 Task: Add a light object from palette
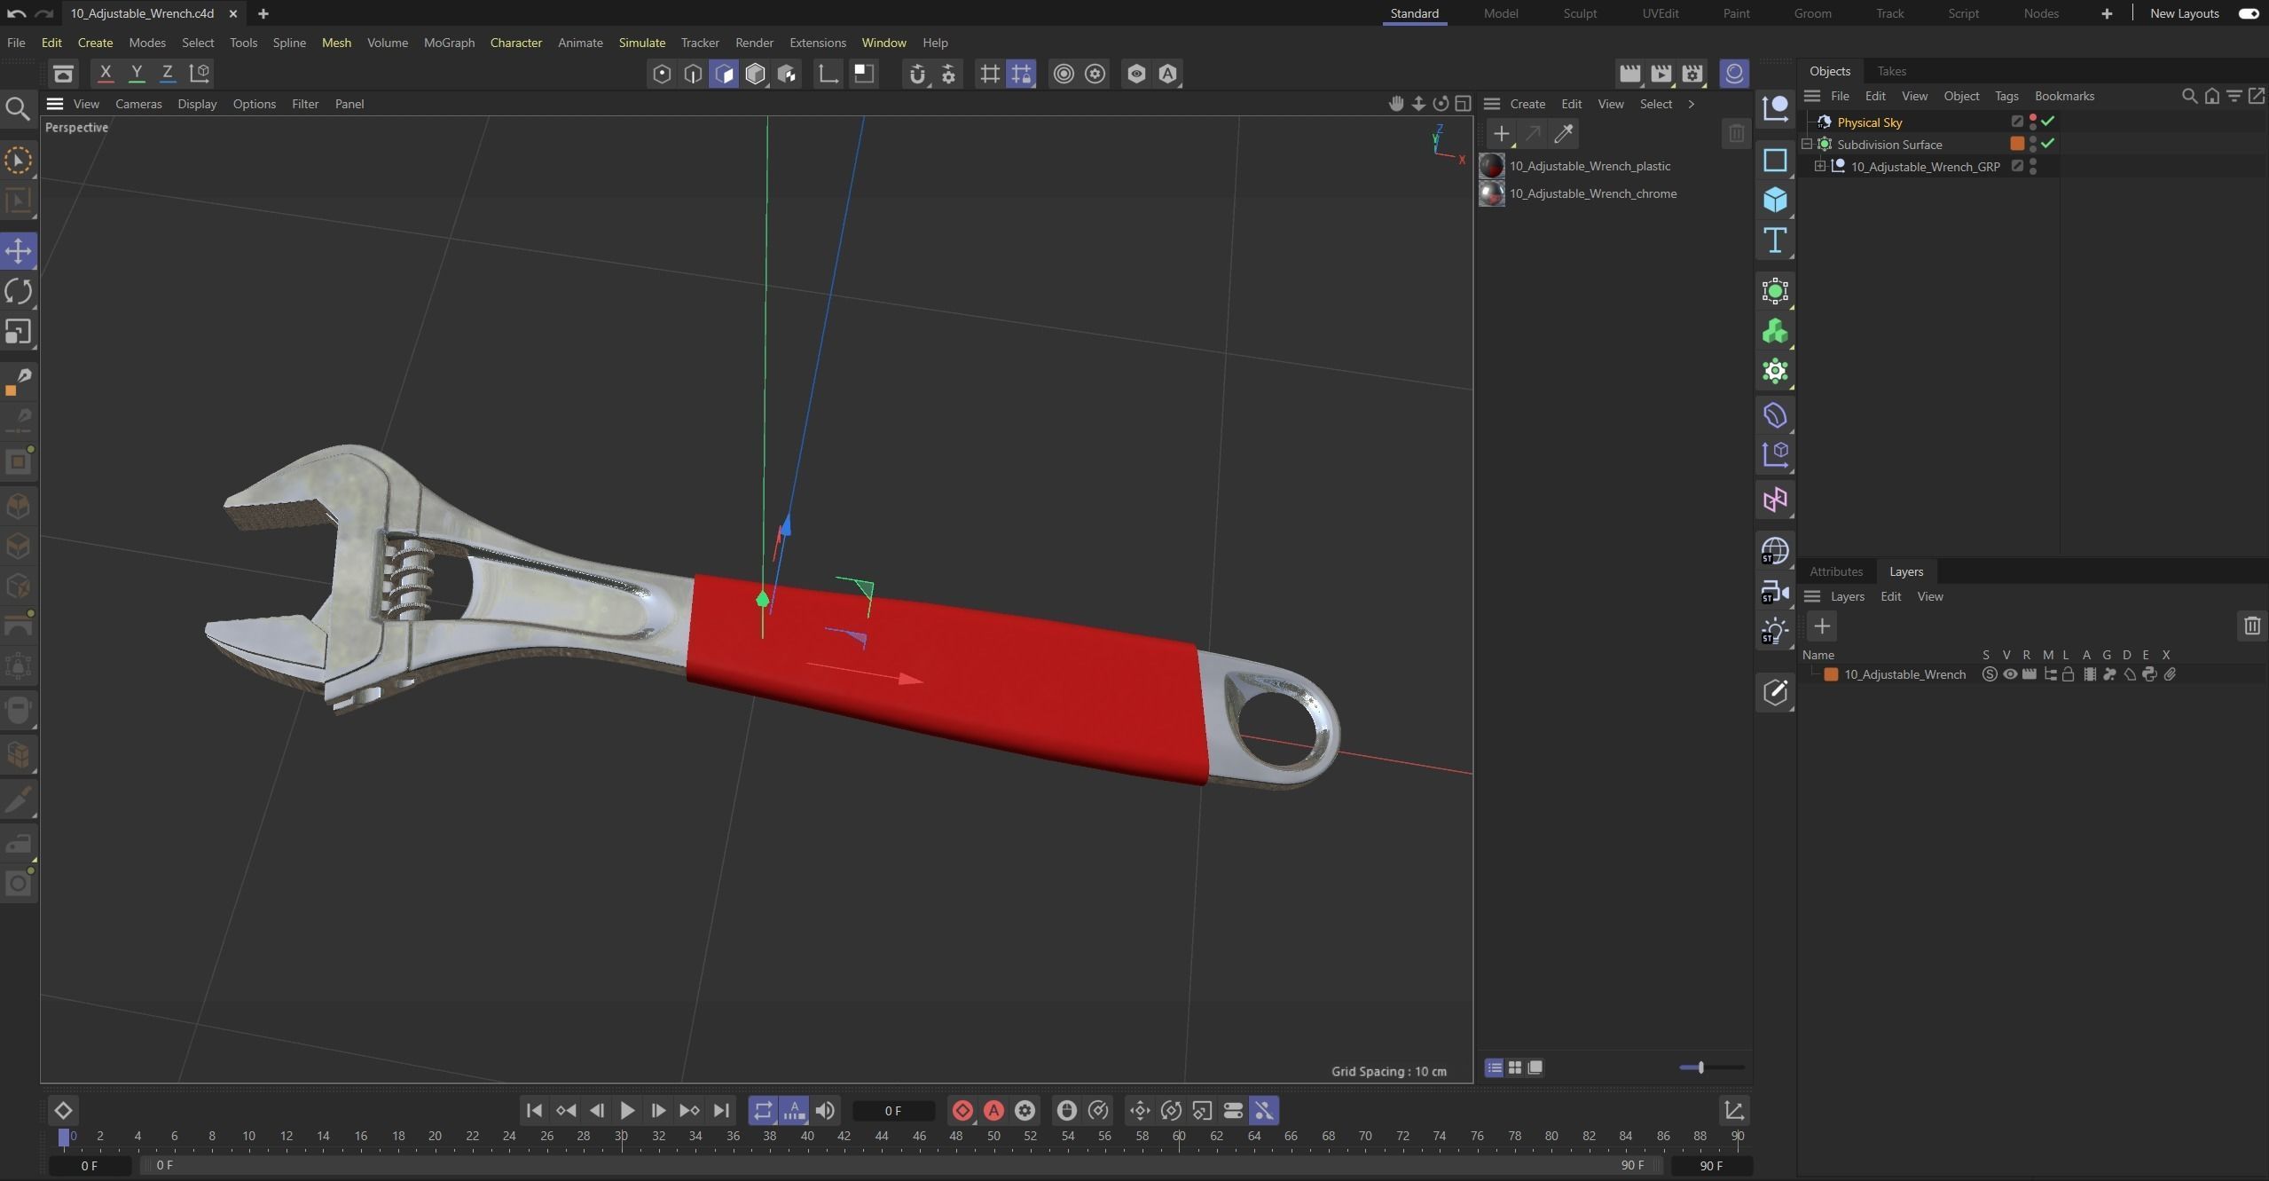coord(1775,632)
